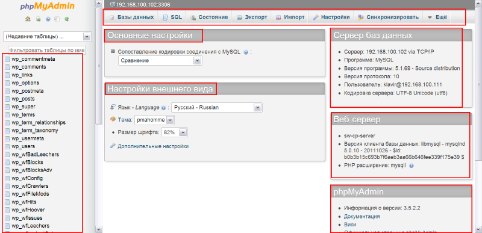Viewport: 482px width, 233px height.
Task: Open the Синхронизировать tab
Action: (x=388, y=17)
